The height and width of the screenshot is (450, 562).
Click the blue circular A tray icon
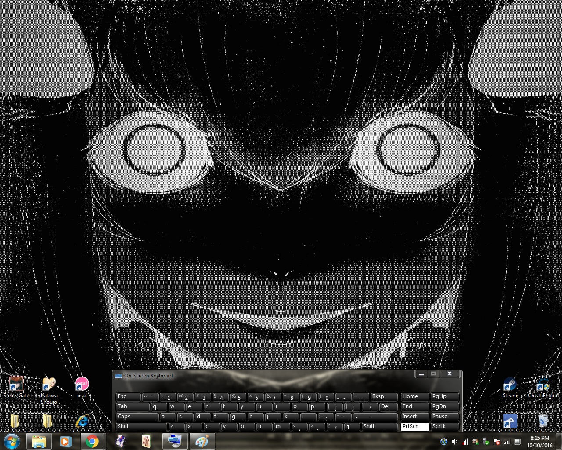444,442
